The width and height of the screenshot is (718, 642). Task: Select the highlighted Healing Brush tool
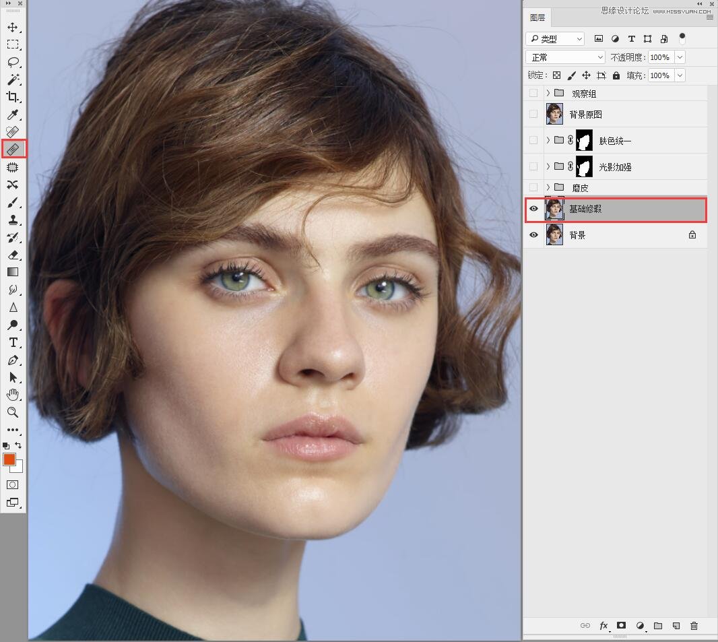click(13, 150)
